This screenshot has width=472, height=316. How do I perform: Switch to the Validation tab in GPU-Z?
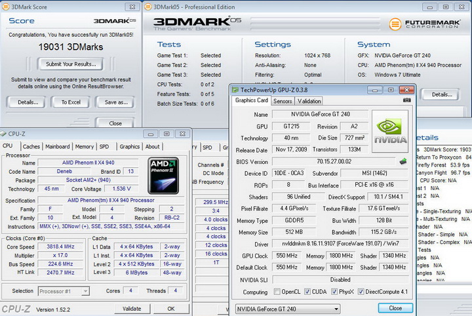point(309,101)
